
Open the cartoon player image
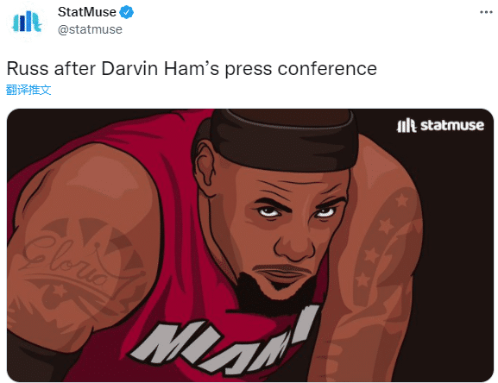pyautogui.click(x=250, y=245)
